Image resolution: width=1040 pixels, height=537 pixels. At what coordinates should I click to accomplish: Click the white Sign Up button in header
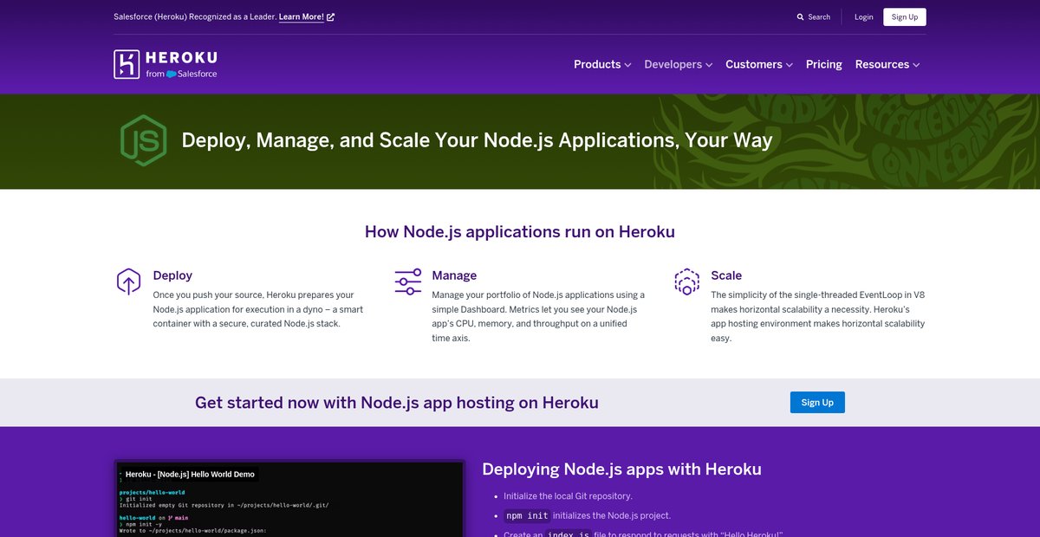(905, 17)
